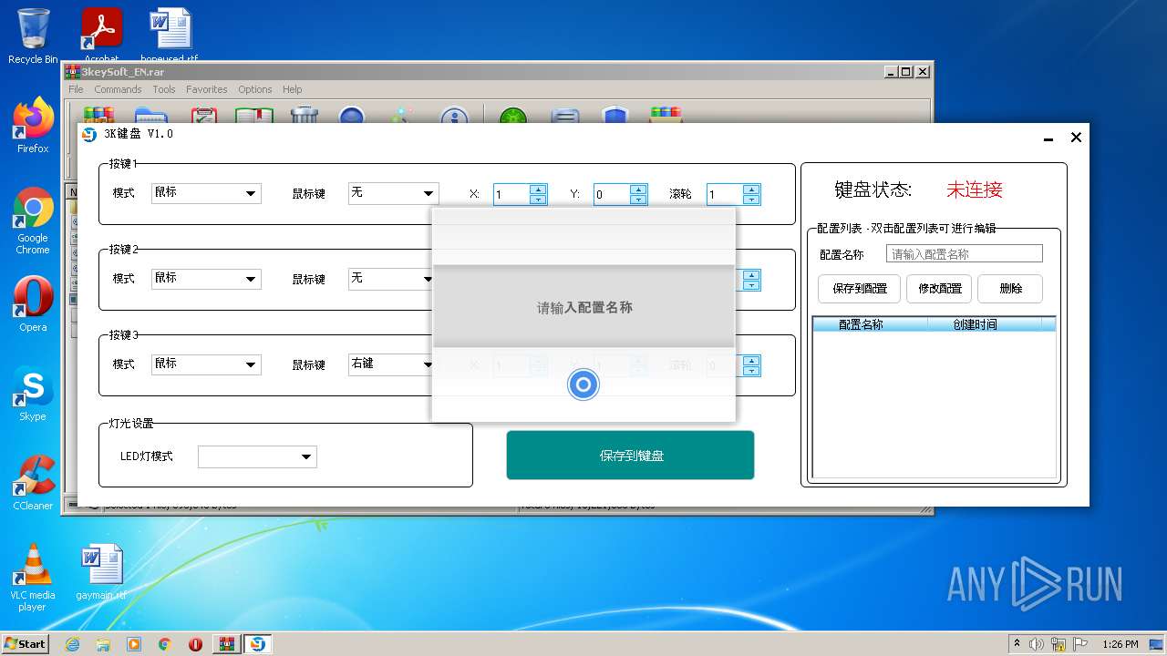The height and width of the screenshot is (656, 1167).
Task: Click the volume speaker tray icon
Action: (1037, 644)
